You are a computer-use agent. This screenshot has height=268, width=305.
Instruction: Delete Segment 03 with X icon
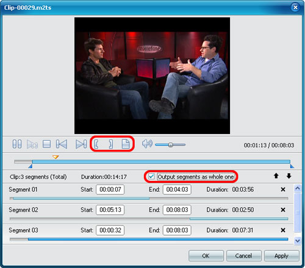coord(283,230)
